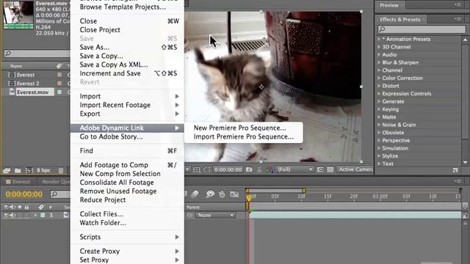Image resolution: width=470 pixels, height=264 pixels.
Task: Choose New Premiere Pro Sequence... submenu item
Action: pos(240,128)
